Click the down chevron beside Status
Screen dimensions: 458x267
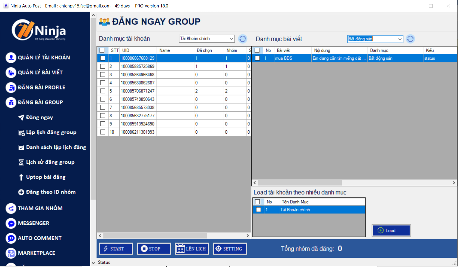click(93, 263)
